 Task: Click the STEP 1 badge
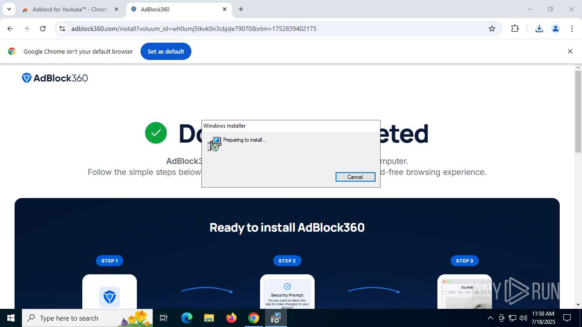tap(110, 261)
